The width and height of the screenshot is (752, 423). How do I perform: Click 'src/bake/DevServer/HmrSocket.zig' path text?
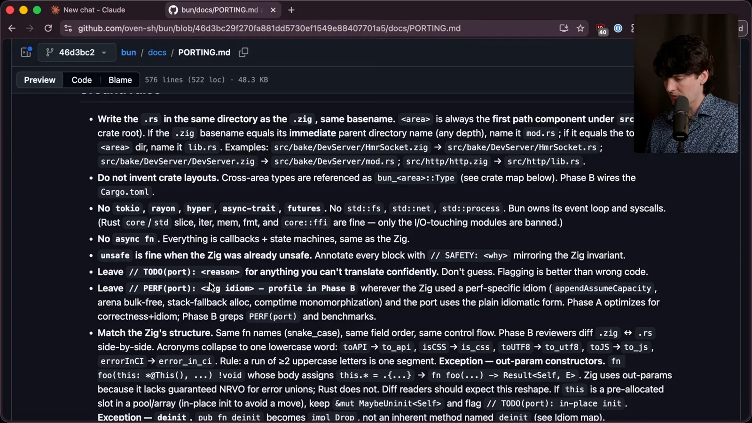(x=351, y=147)
